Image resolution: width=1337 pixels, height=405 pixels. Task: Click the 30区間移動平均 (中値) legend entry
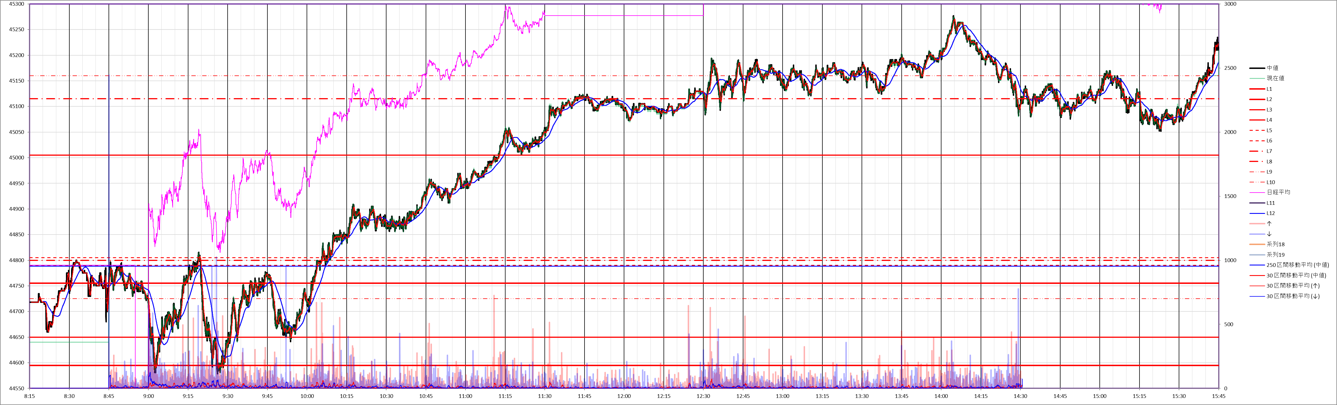1296,275
